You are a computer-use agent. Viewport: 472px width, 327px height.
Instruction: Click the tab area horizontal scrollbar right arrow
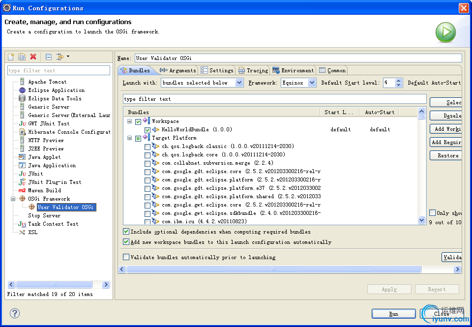coord(458,269)
